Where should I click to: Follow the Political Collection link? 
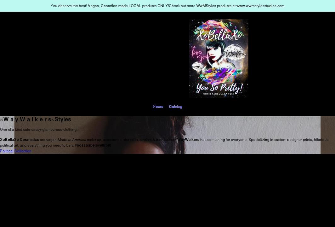16,151
